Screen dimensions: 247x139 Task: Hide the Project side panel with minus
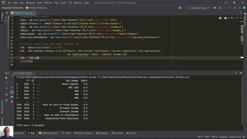tap(7, 13)
